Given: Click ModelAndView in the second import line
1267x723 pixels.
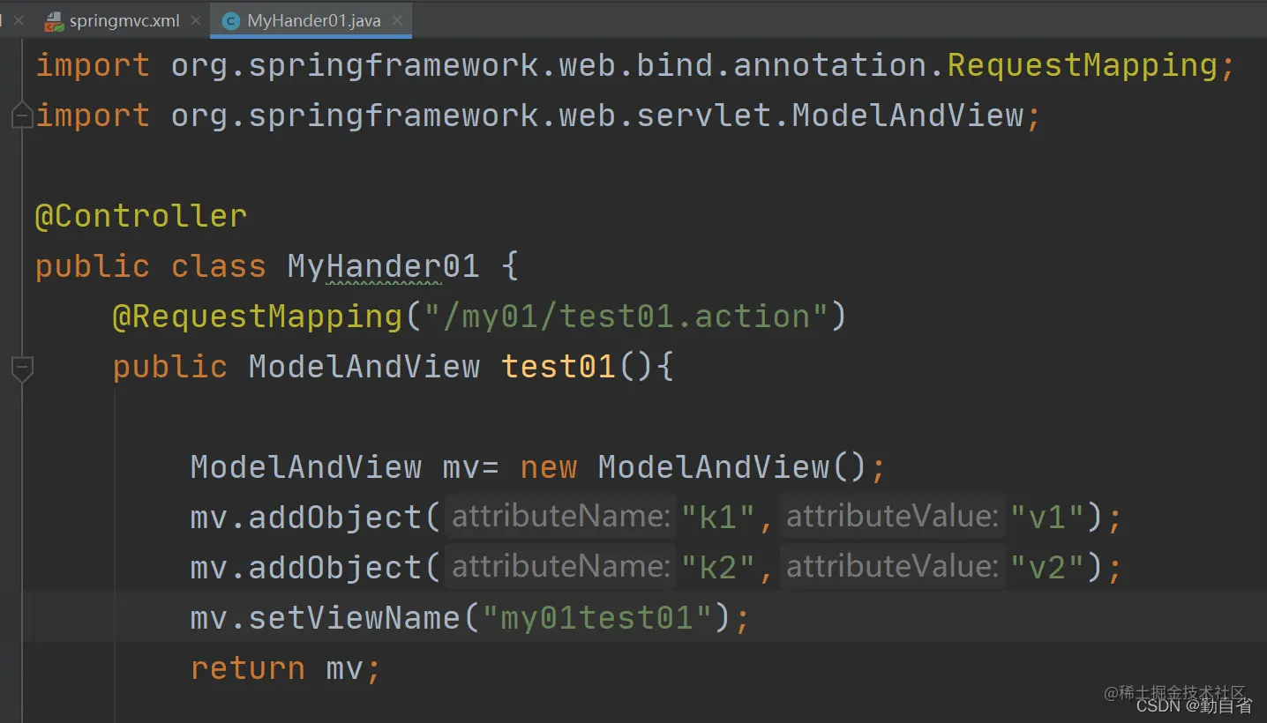Looking at the screenshot, I should click(x=908, y=116).
